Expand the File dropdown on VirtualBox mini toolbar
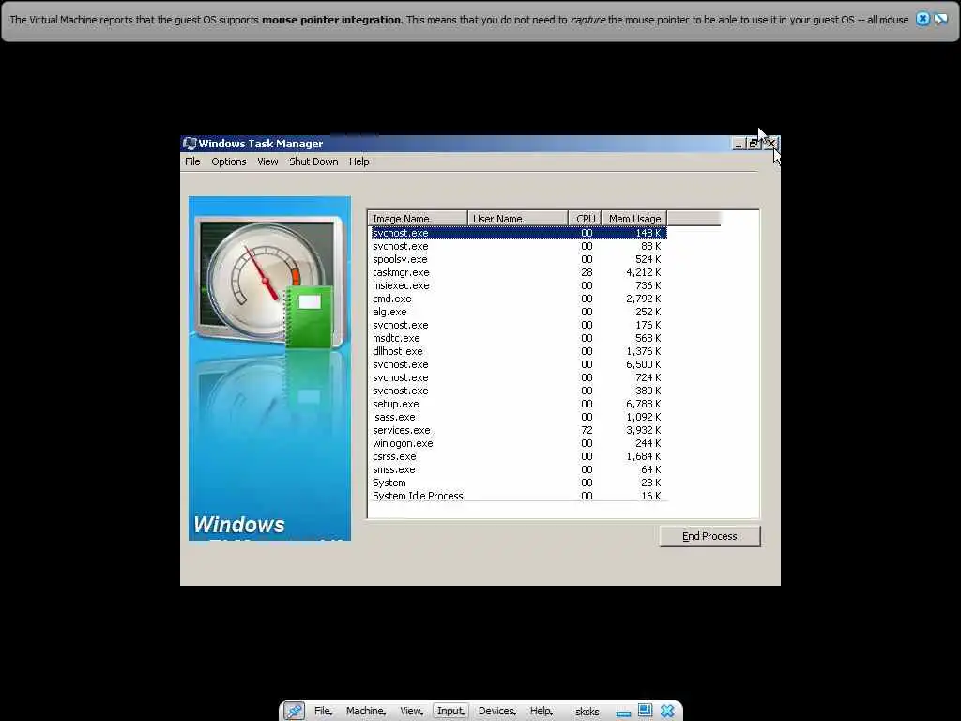 pyautogui.click(x=324, y=712)
